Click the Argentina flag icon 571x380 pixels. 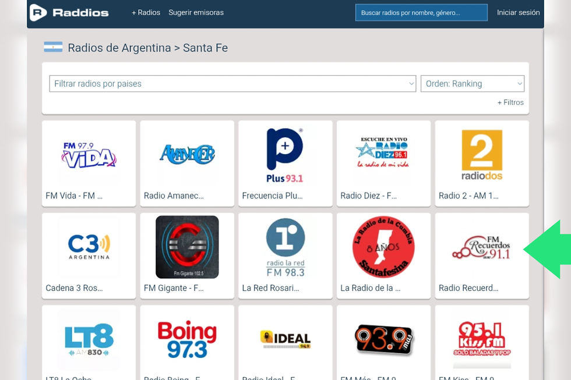(53, 47)
